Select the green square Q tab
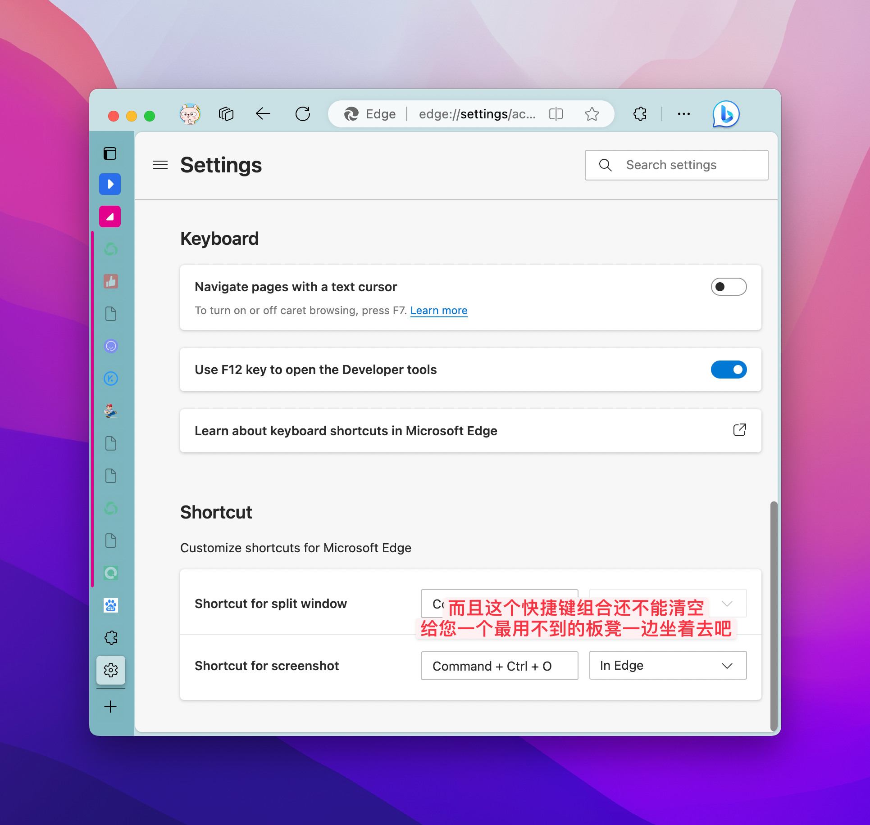Image resolution: width=870 pixels, height=825 pixels. 111,573
